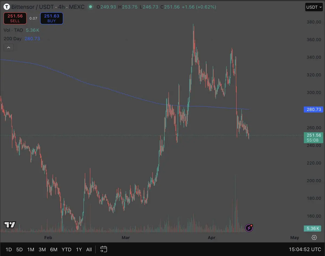Click the Bittensor logo icon
This screenshot has width=325, height=256.
click(7, 7)
